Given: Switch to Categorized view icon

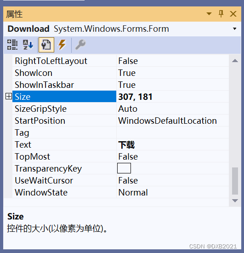Looking at the screenshot, I should click(12, 45).
